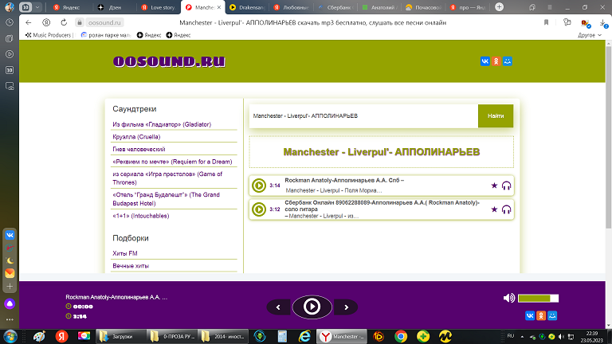Start playback with large player play button

click(312, 307)
